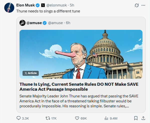Open the three-dot more options menu
Screen dimensions: 150x123
tap(143, 5)
